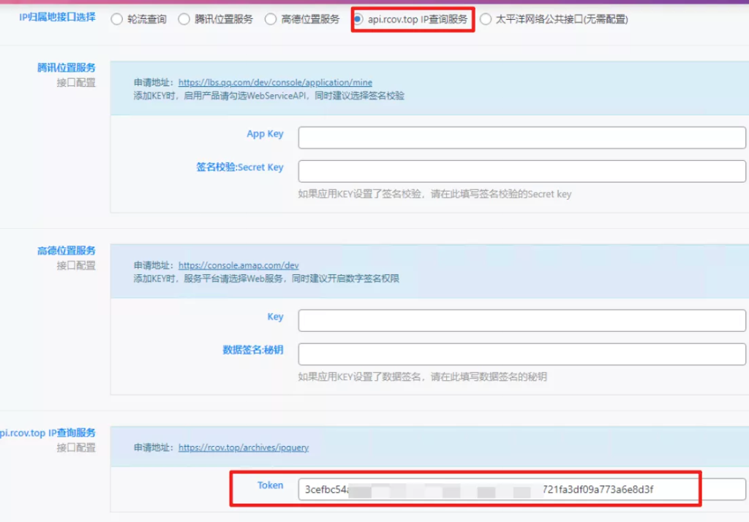
Task: Select the 腾讯位置服务 radio option
Action: (x=184, y=20)
